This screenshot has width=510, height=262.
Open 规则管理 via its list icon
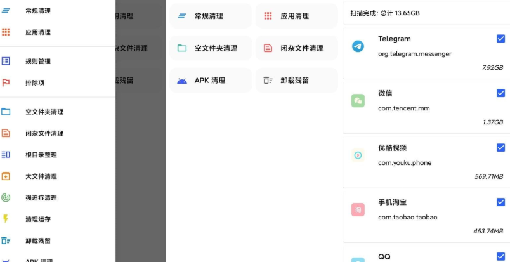coord(6,61)
